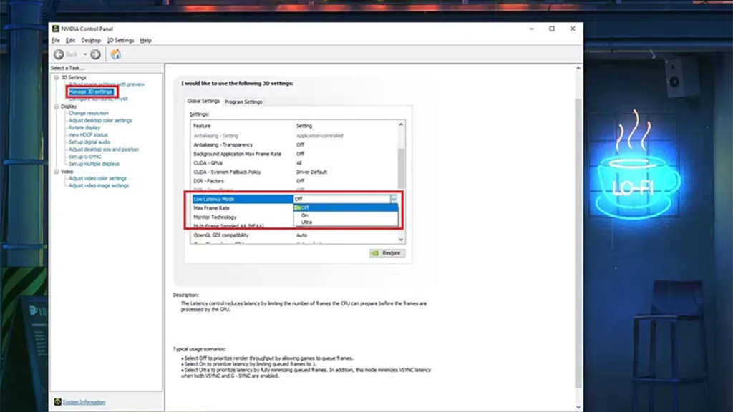733x412 pixels.
Task: Select Manage 3D settings task
Action: (91, 92)
